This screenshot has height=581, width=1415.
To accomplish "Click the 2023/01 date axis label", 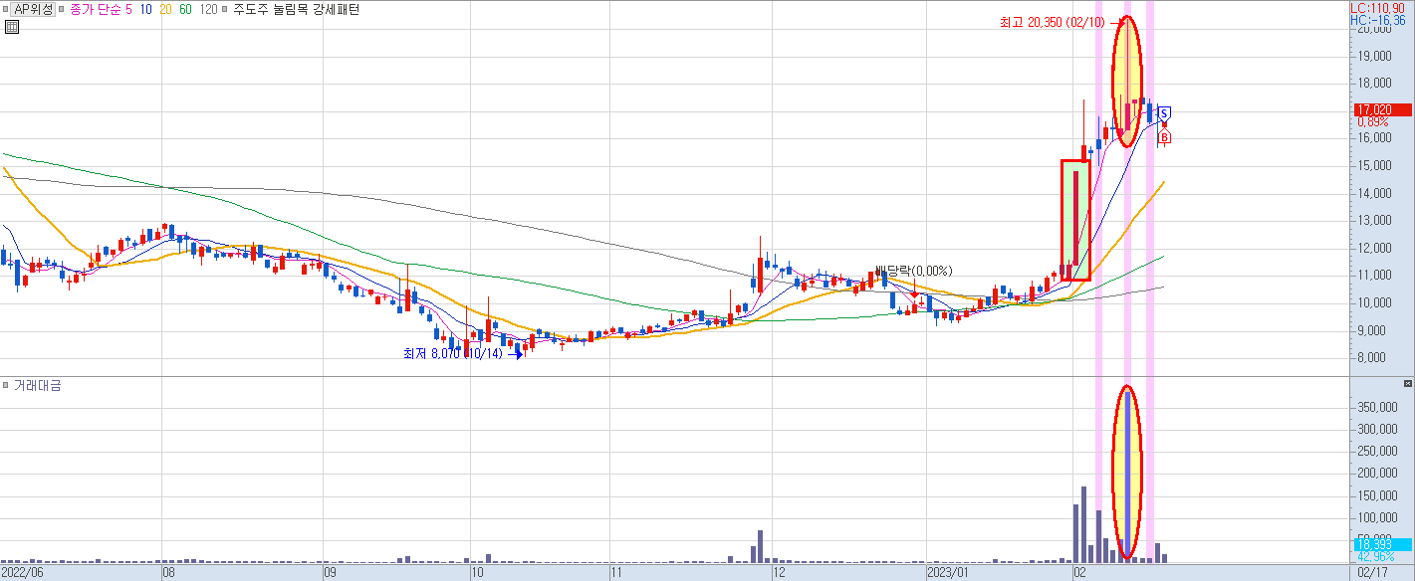I will pyautogui.click(x=947, y=573).
